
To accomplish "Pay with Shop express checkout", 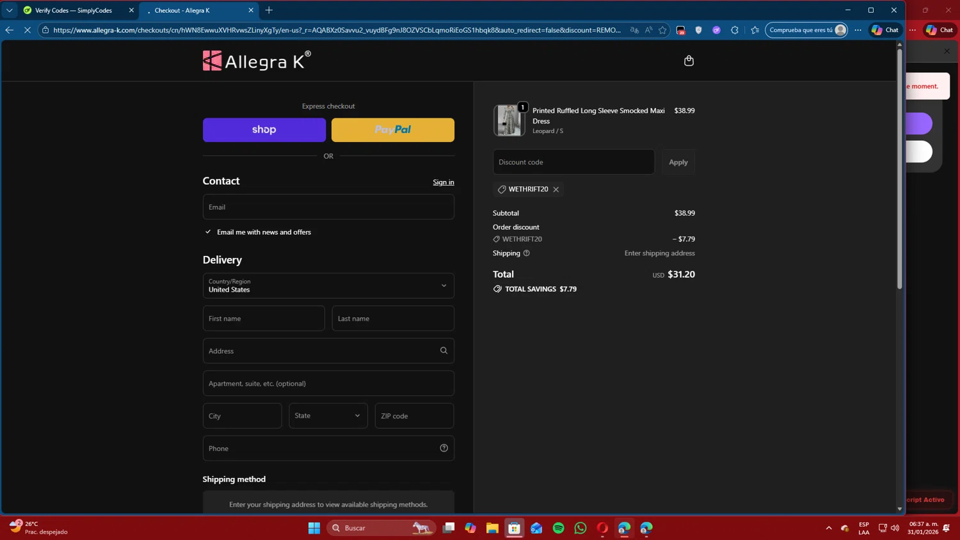I will 264,130.
